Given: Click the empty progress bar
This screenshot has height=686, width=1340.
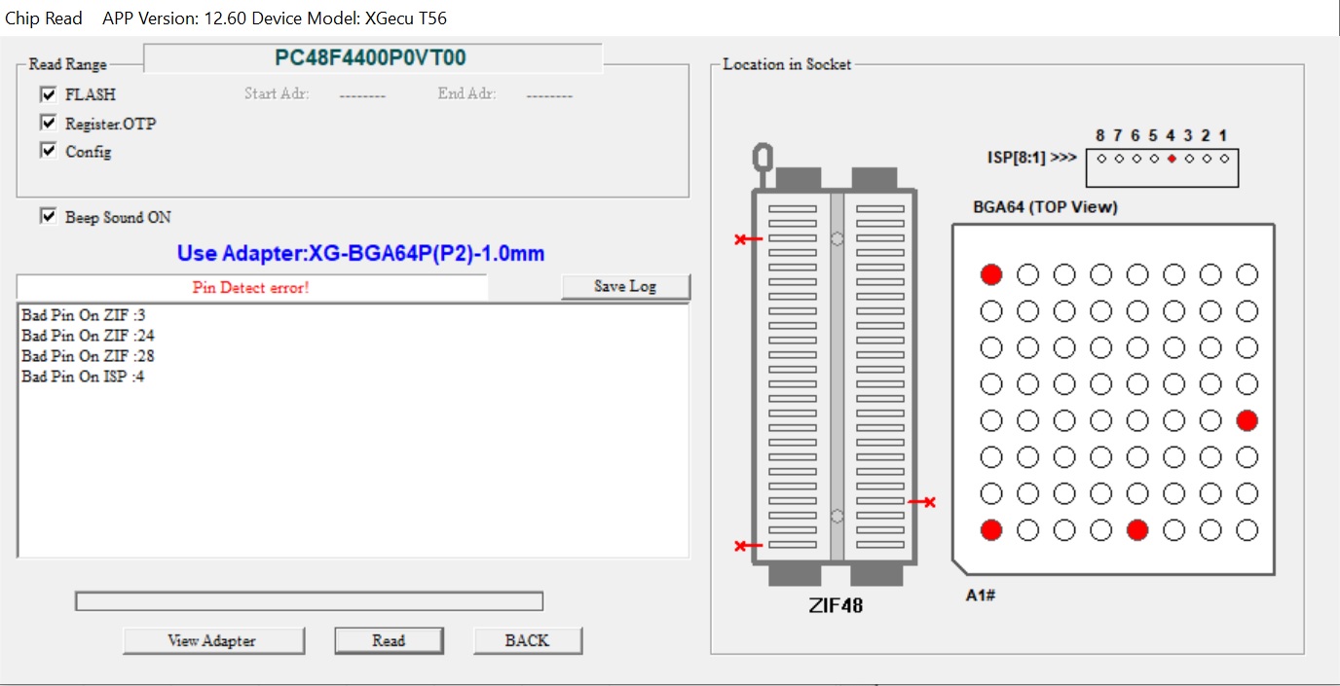Looking at the screenshot, I should click(309, 601).
